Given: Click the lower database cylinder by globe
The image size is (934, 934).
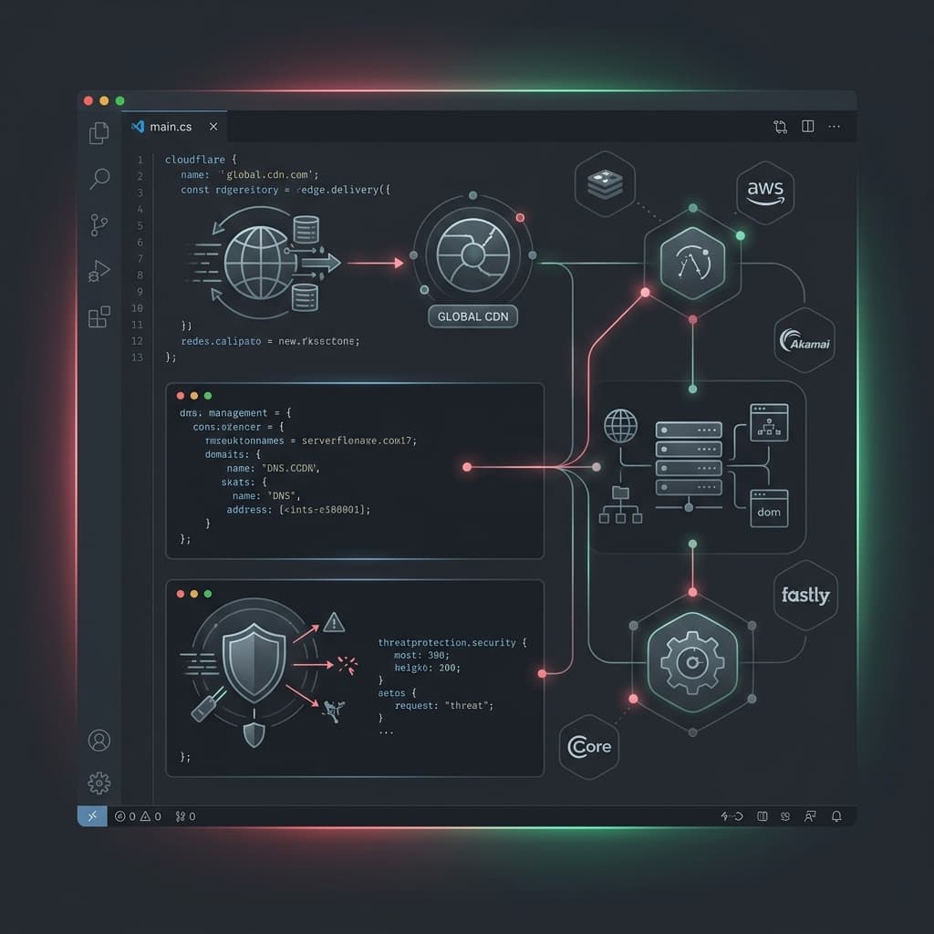Looking at the screenshot, I should (x=305, y=297).
